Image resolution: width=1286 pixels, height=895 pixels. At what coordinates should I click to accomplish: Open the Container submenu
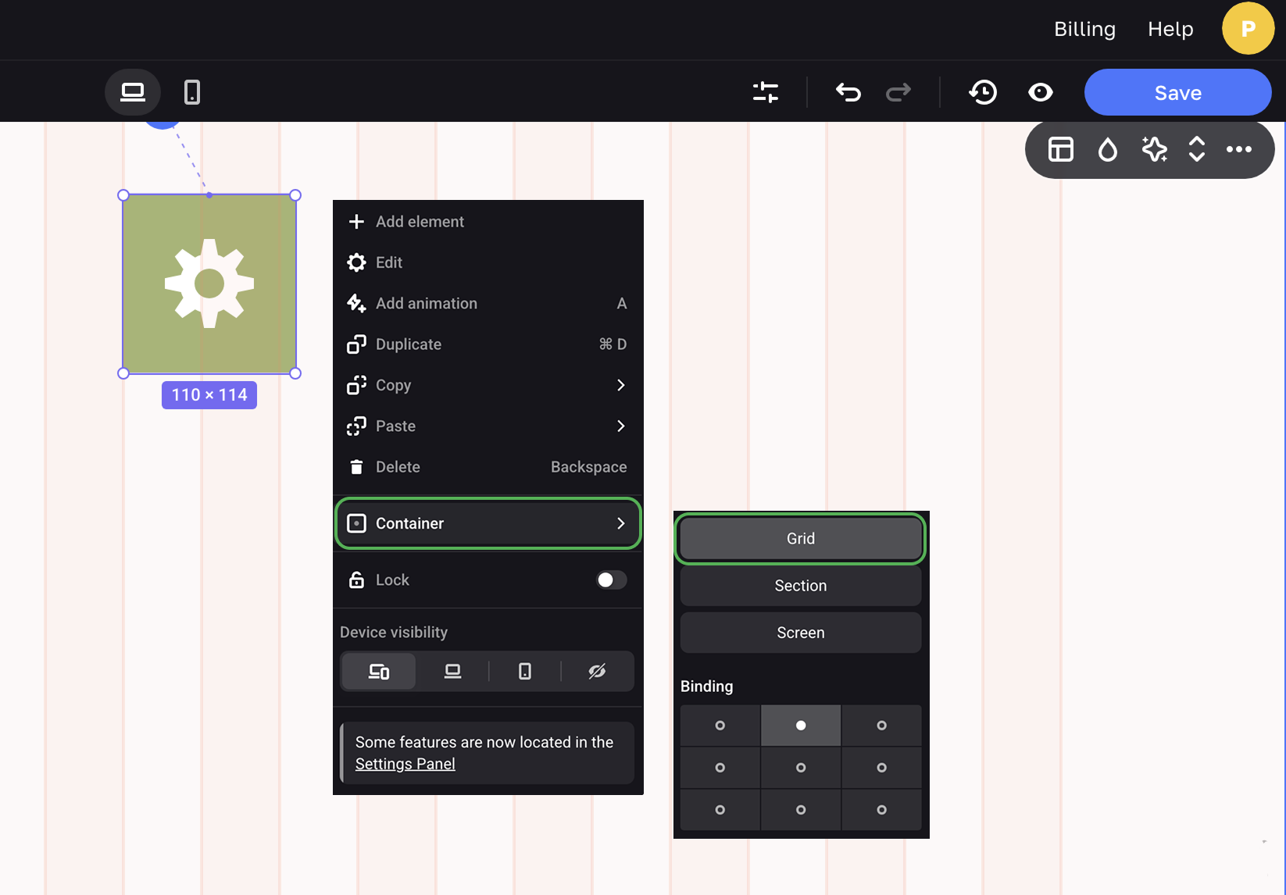488,523
